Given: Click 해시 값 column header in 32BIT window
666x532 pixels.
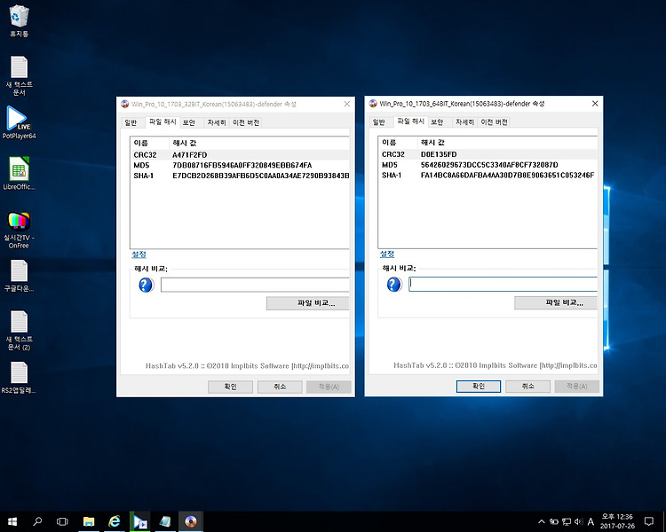Looking at the screenshot, I should [259, 143].
